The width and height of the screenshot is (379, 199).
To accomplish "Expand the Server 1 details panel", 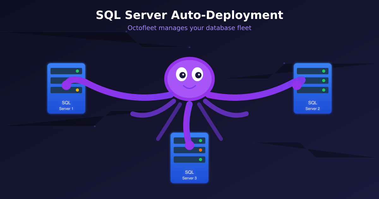I will click(66, 88).
